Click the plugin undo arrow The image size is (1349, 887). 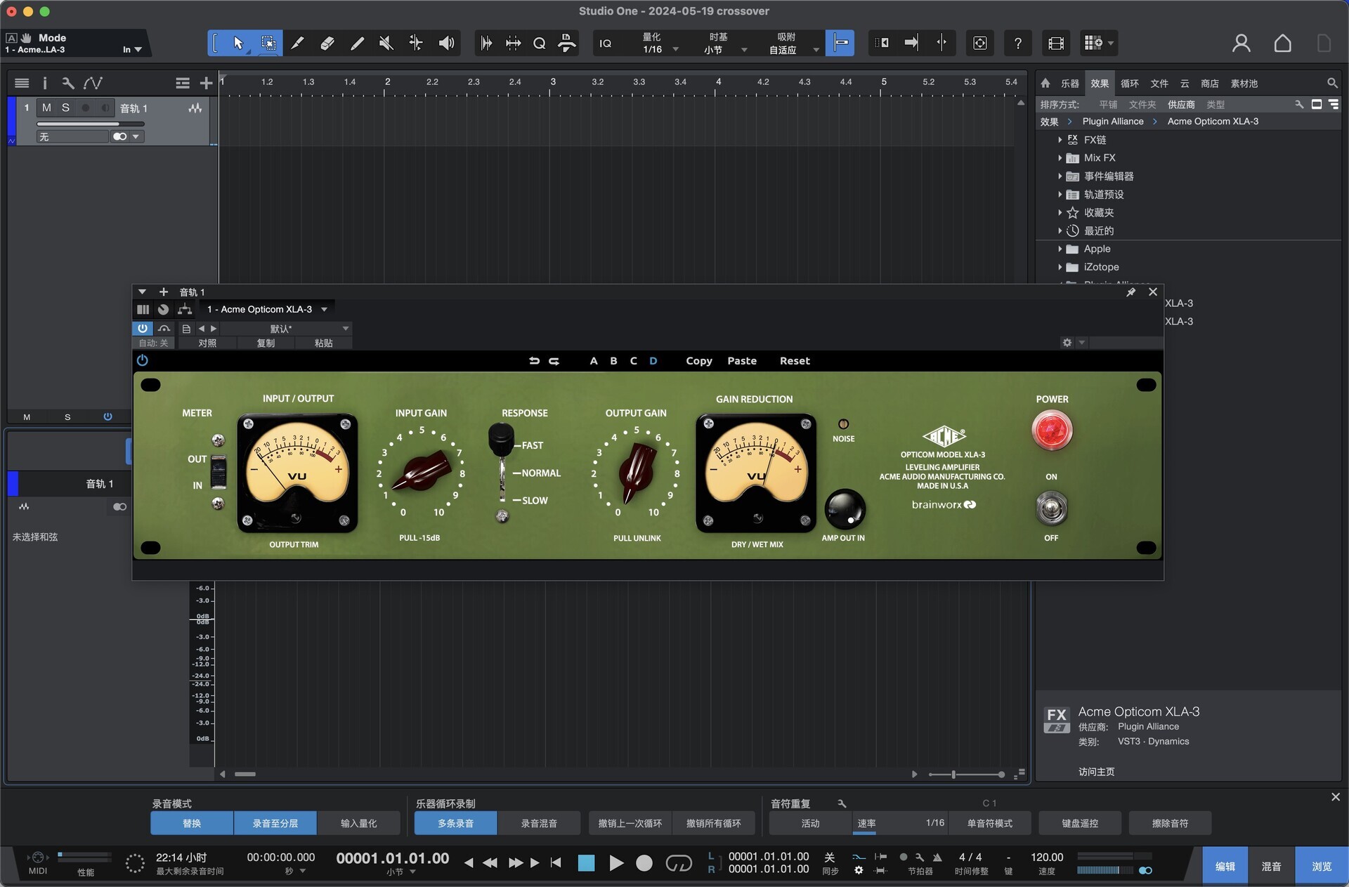click(534, 360)
